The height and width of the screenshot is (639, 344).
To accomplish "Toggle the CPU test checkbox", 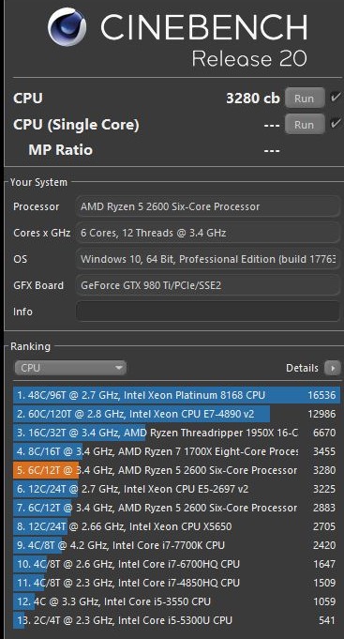I will pos(336,98).
